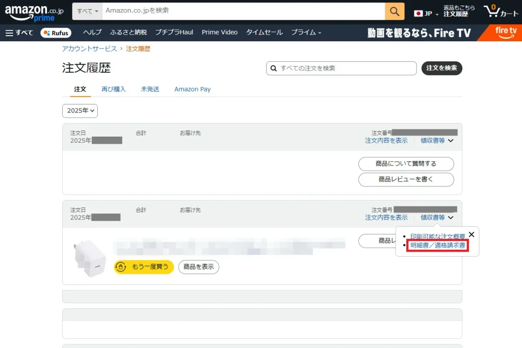Viewport: 522px width, 348px height.
Task: Switch to the 未発送 tab
Action: click(x=150, y=89)
